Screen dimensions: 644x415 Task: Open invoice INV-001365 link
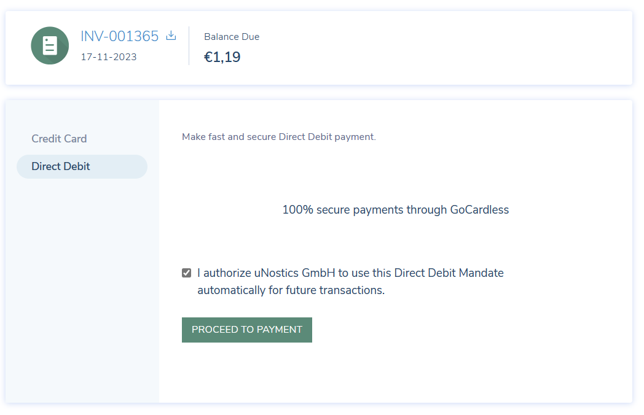[119, 36]
